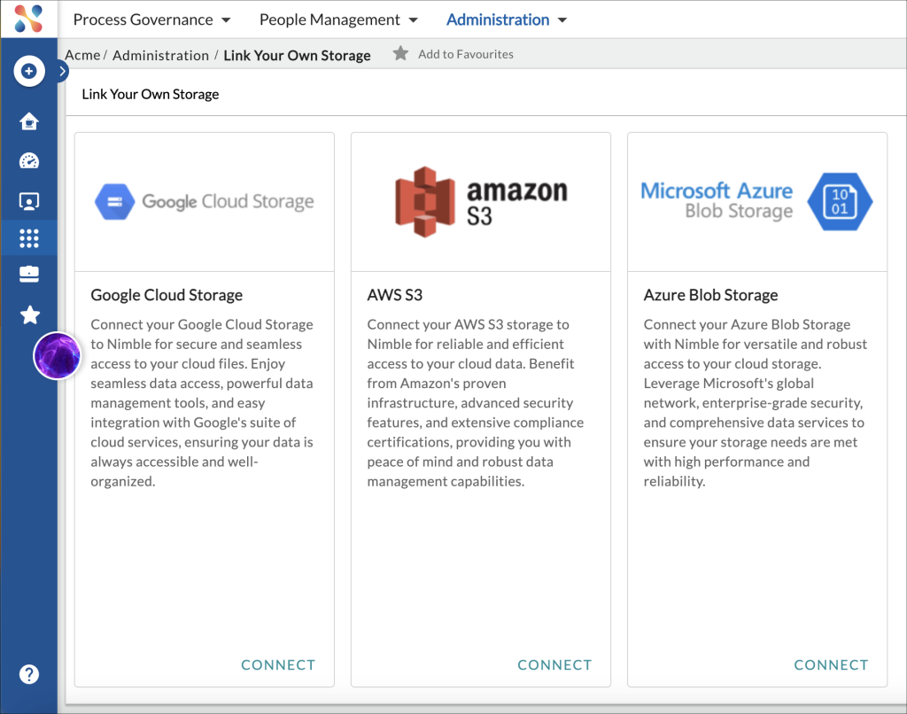Click the Add to Favourites star icon
Viewport: 907px width, 714px height.
point(400,53)
